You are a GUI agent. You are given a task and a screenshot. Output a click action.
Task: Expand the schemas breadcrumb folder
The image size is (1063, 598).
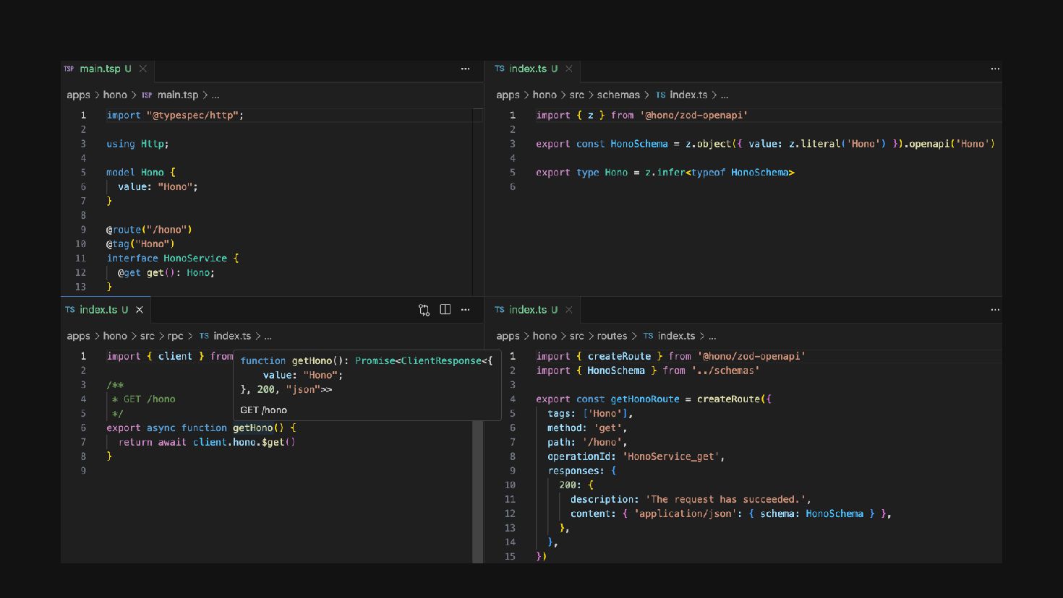[x=618, y=95]
